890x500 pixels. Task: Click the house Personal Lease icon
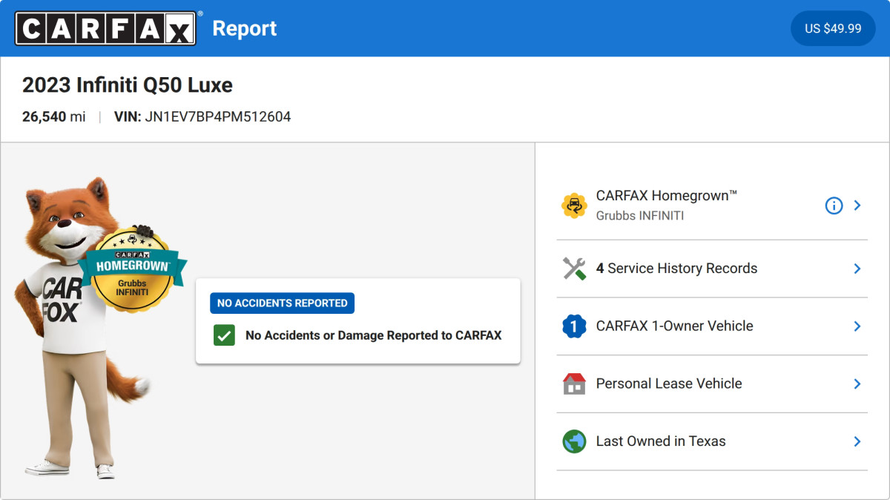pos(575,384)
